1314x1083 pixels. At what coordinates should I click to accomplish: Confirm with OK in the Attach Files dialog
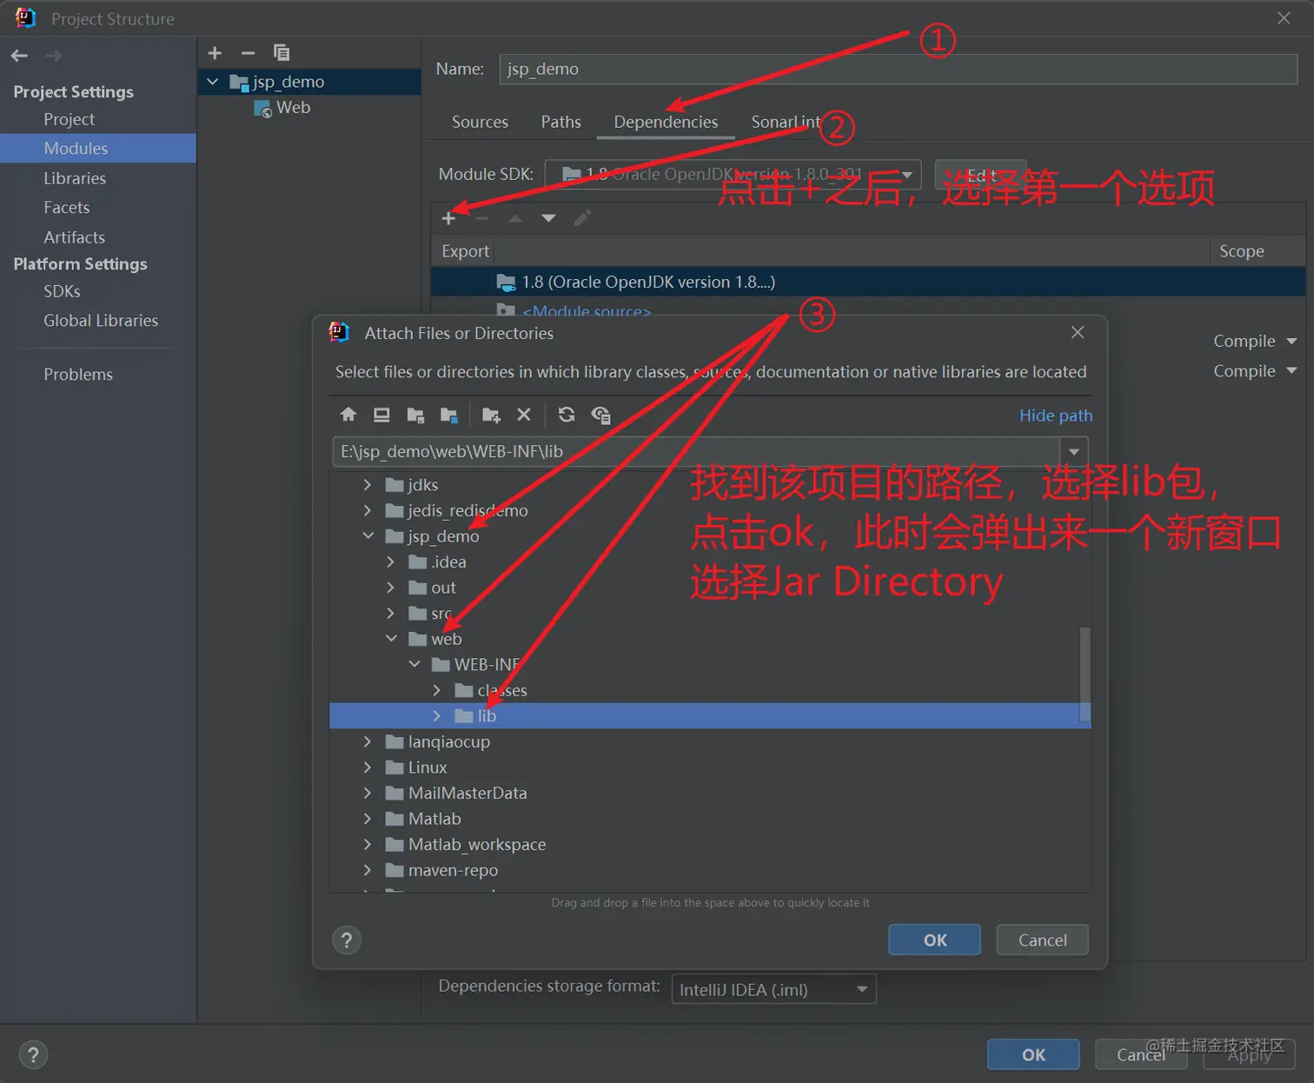(x=934, y=940)
